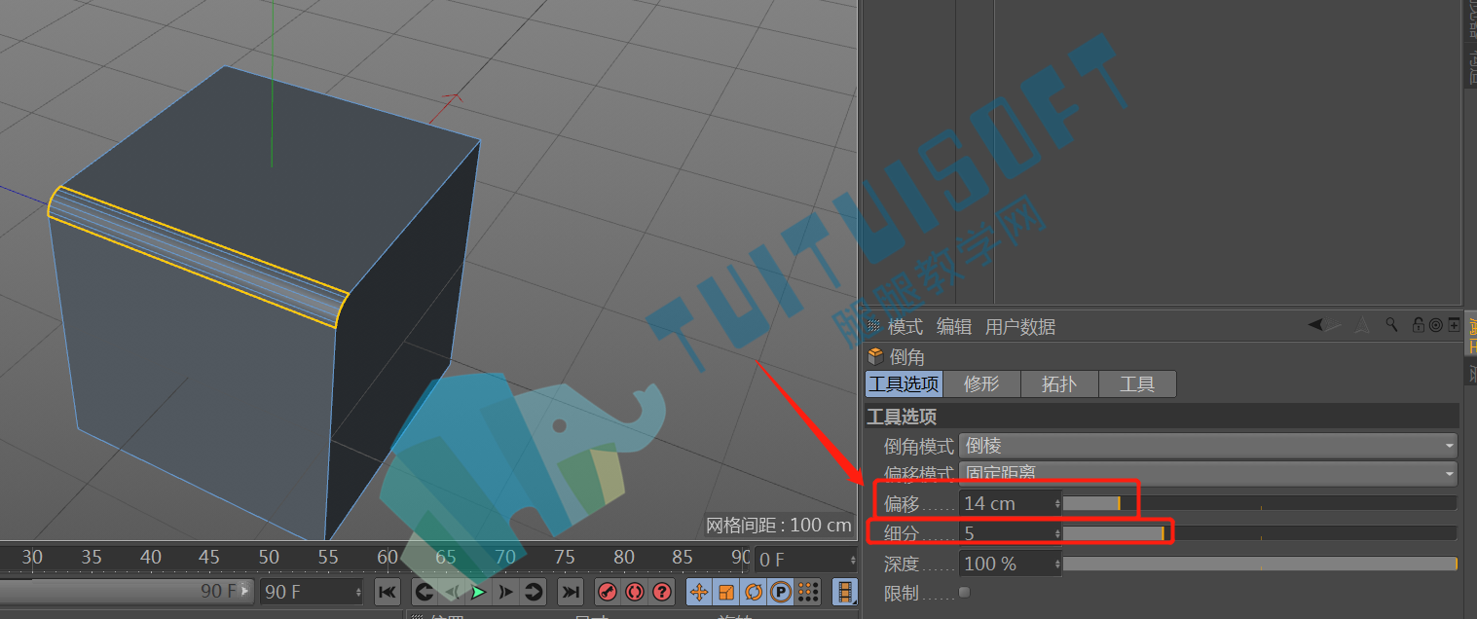Step forward one frame
Viewport: 1477px width, 619px height.
click(505, 591)
